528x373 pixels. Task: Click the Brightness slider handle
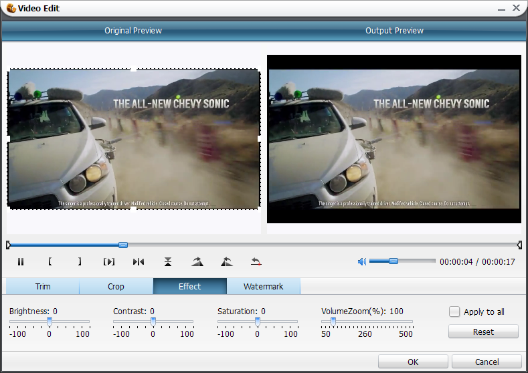(49, 322)
